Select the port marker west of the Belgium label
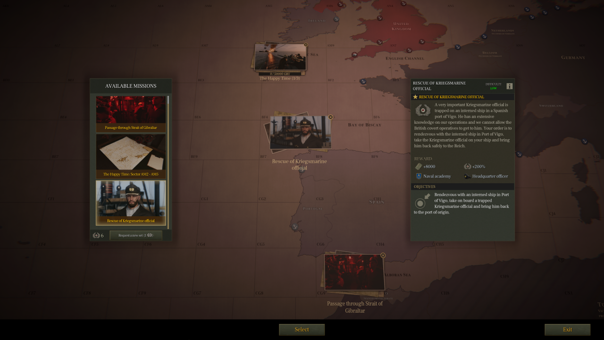The height and width of the screenshot is (340, 604). pos(457,47)
